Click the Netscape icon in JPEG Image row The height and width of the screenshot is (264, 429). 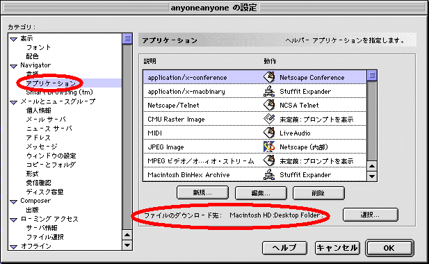[x=269, y=147]
